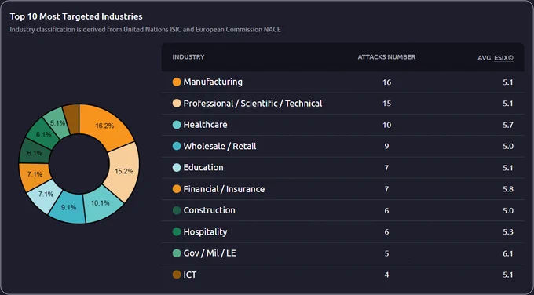
Task: Click Professional / Scientific attacks number 15
Action: tap(386, 104)
